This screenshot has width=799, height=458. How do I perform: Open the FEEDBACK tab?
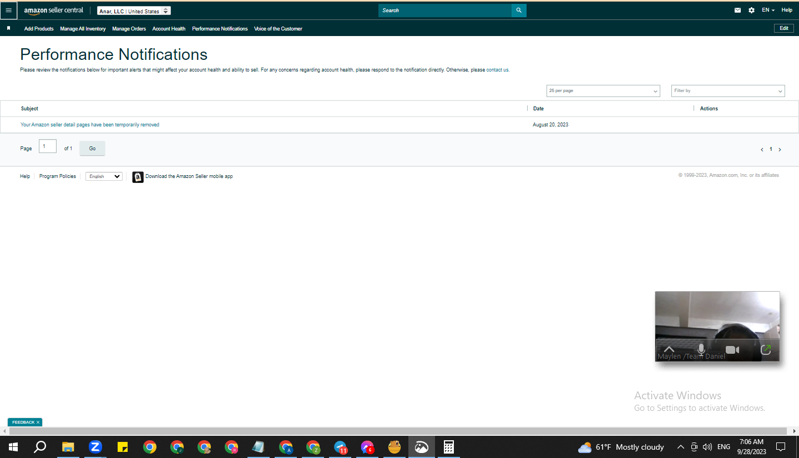[x=23, y=423]
